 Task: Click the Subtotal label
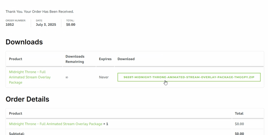pyautogui.click(x=17, y=133)
